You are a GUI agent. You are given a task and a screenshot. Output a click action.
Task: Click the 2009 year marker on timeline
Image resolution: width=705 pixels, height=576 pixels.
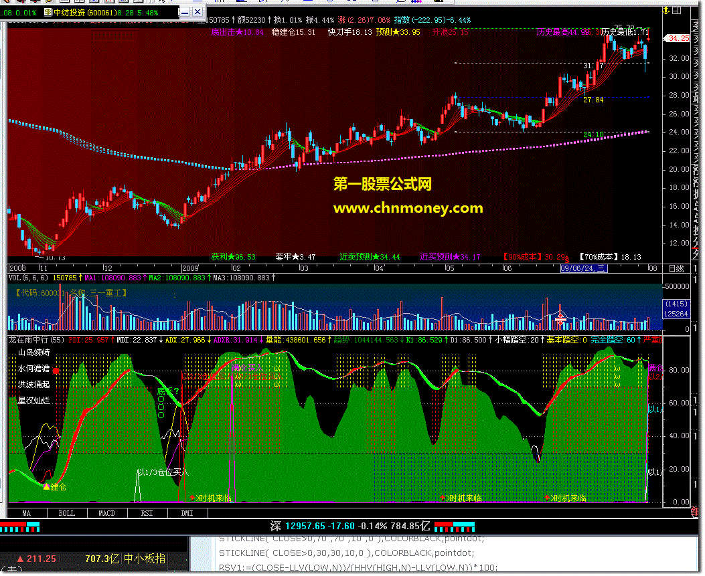click(x=189, y=269)
